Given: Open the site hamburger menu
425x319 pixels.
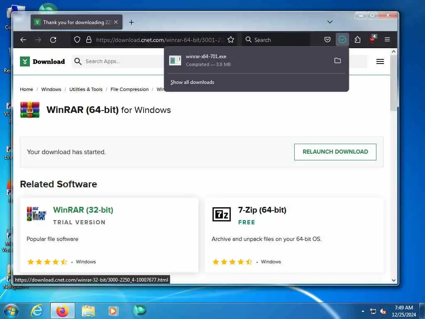Looking at the screenshot, I should click(x=380, y=61).
